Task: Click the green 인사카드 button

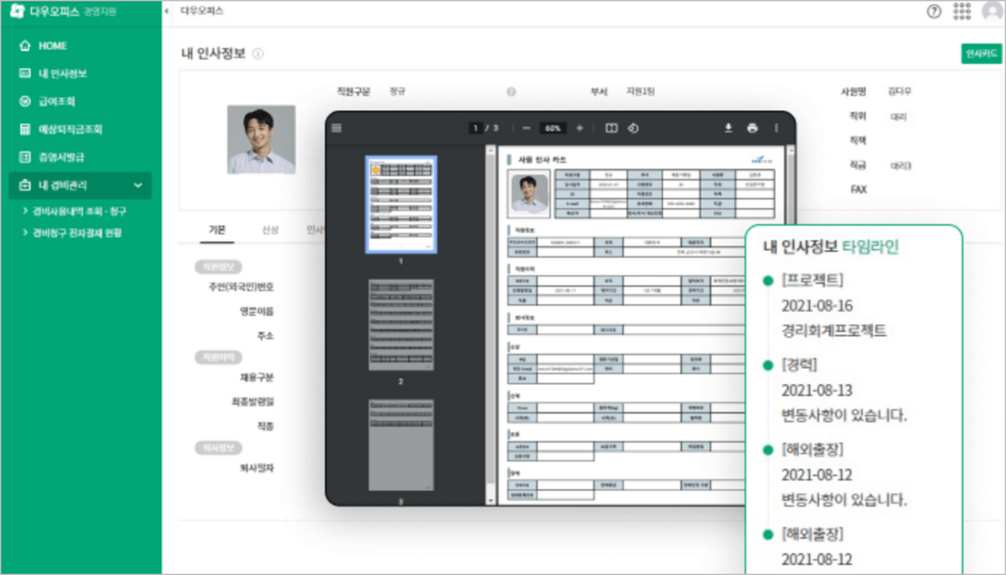Action: 981,53
